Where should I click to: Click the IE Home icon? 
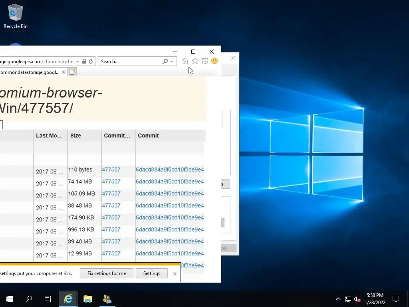(x=185, y=61)
